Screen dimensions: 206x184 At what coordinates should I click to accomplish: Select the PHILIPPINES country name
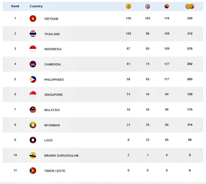point(54,80)
